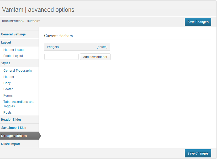Open the Layout section
The width and height of the screenshot is (217, 159).
6,43
